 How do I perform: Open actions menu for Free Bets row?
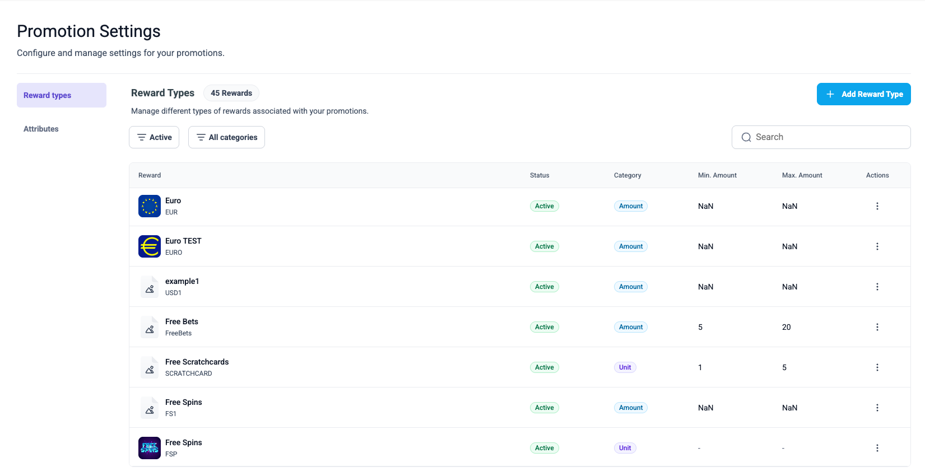point(877,327)
